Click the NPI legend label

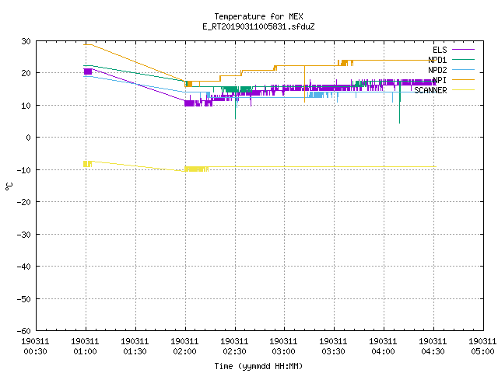coord(440,80)
